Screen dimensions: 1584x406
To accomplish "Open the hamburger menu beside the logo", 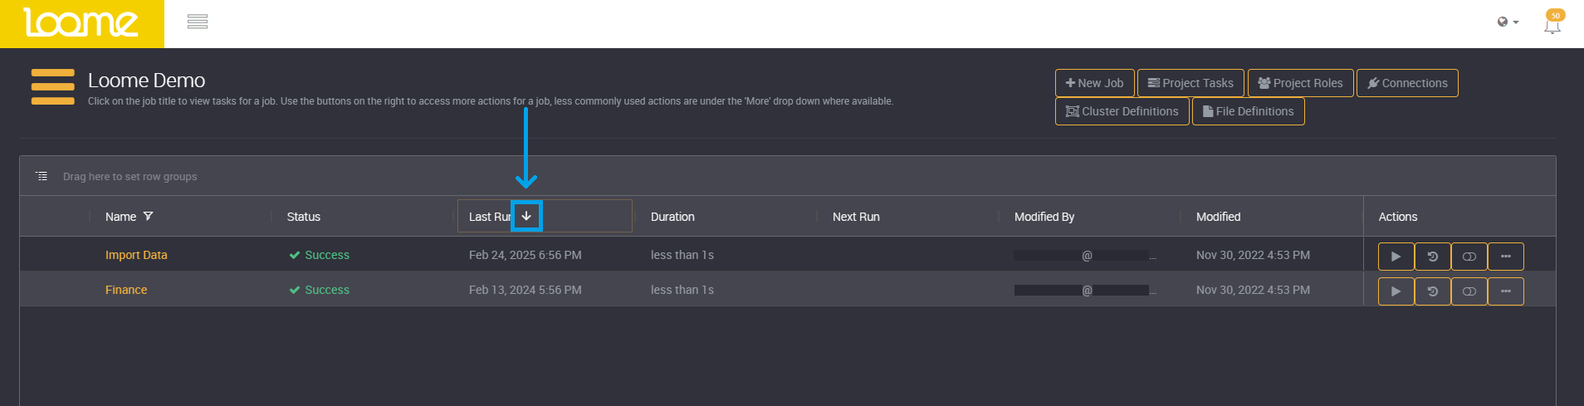I will coord(198,22).
